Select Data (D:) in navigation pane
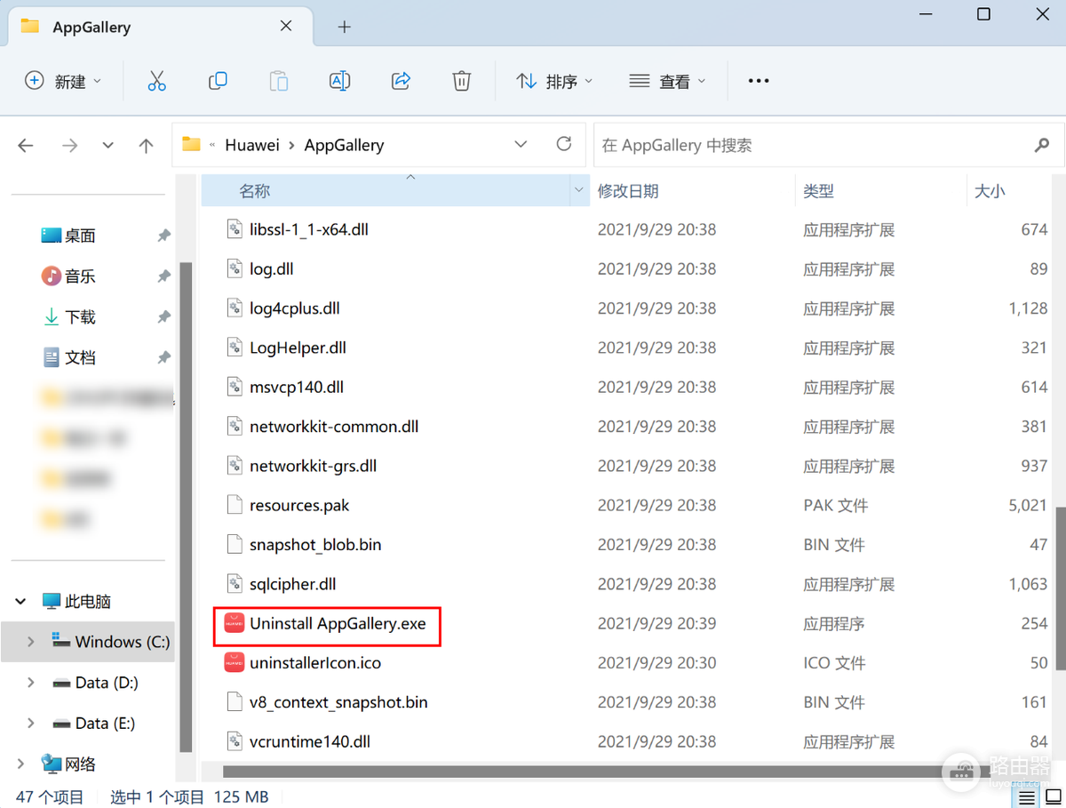Viewport: 1066px width, 808px height. (x=95, y=683)
